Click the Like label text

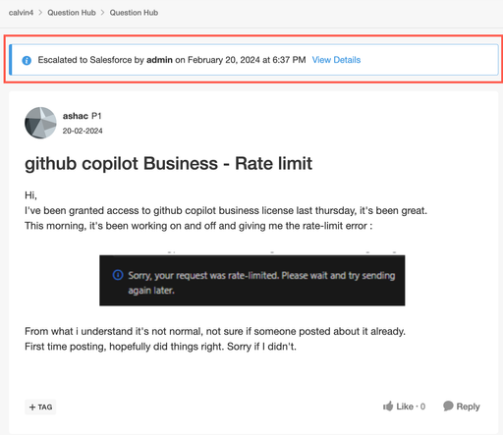click(x=405, y=407)
